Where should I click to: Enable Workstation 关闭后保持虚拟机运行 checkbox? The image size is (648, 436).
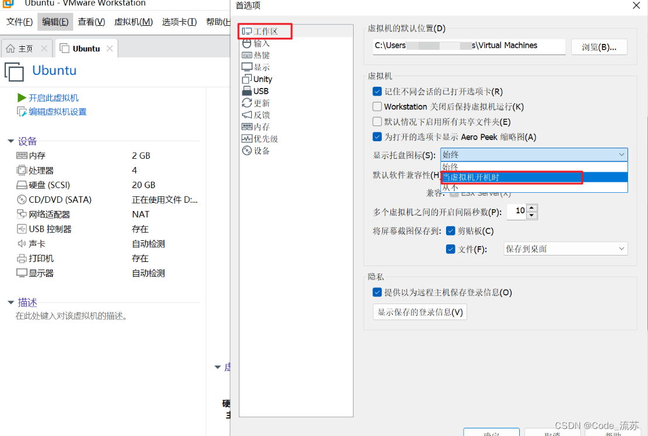tap(377, 107)
